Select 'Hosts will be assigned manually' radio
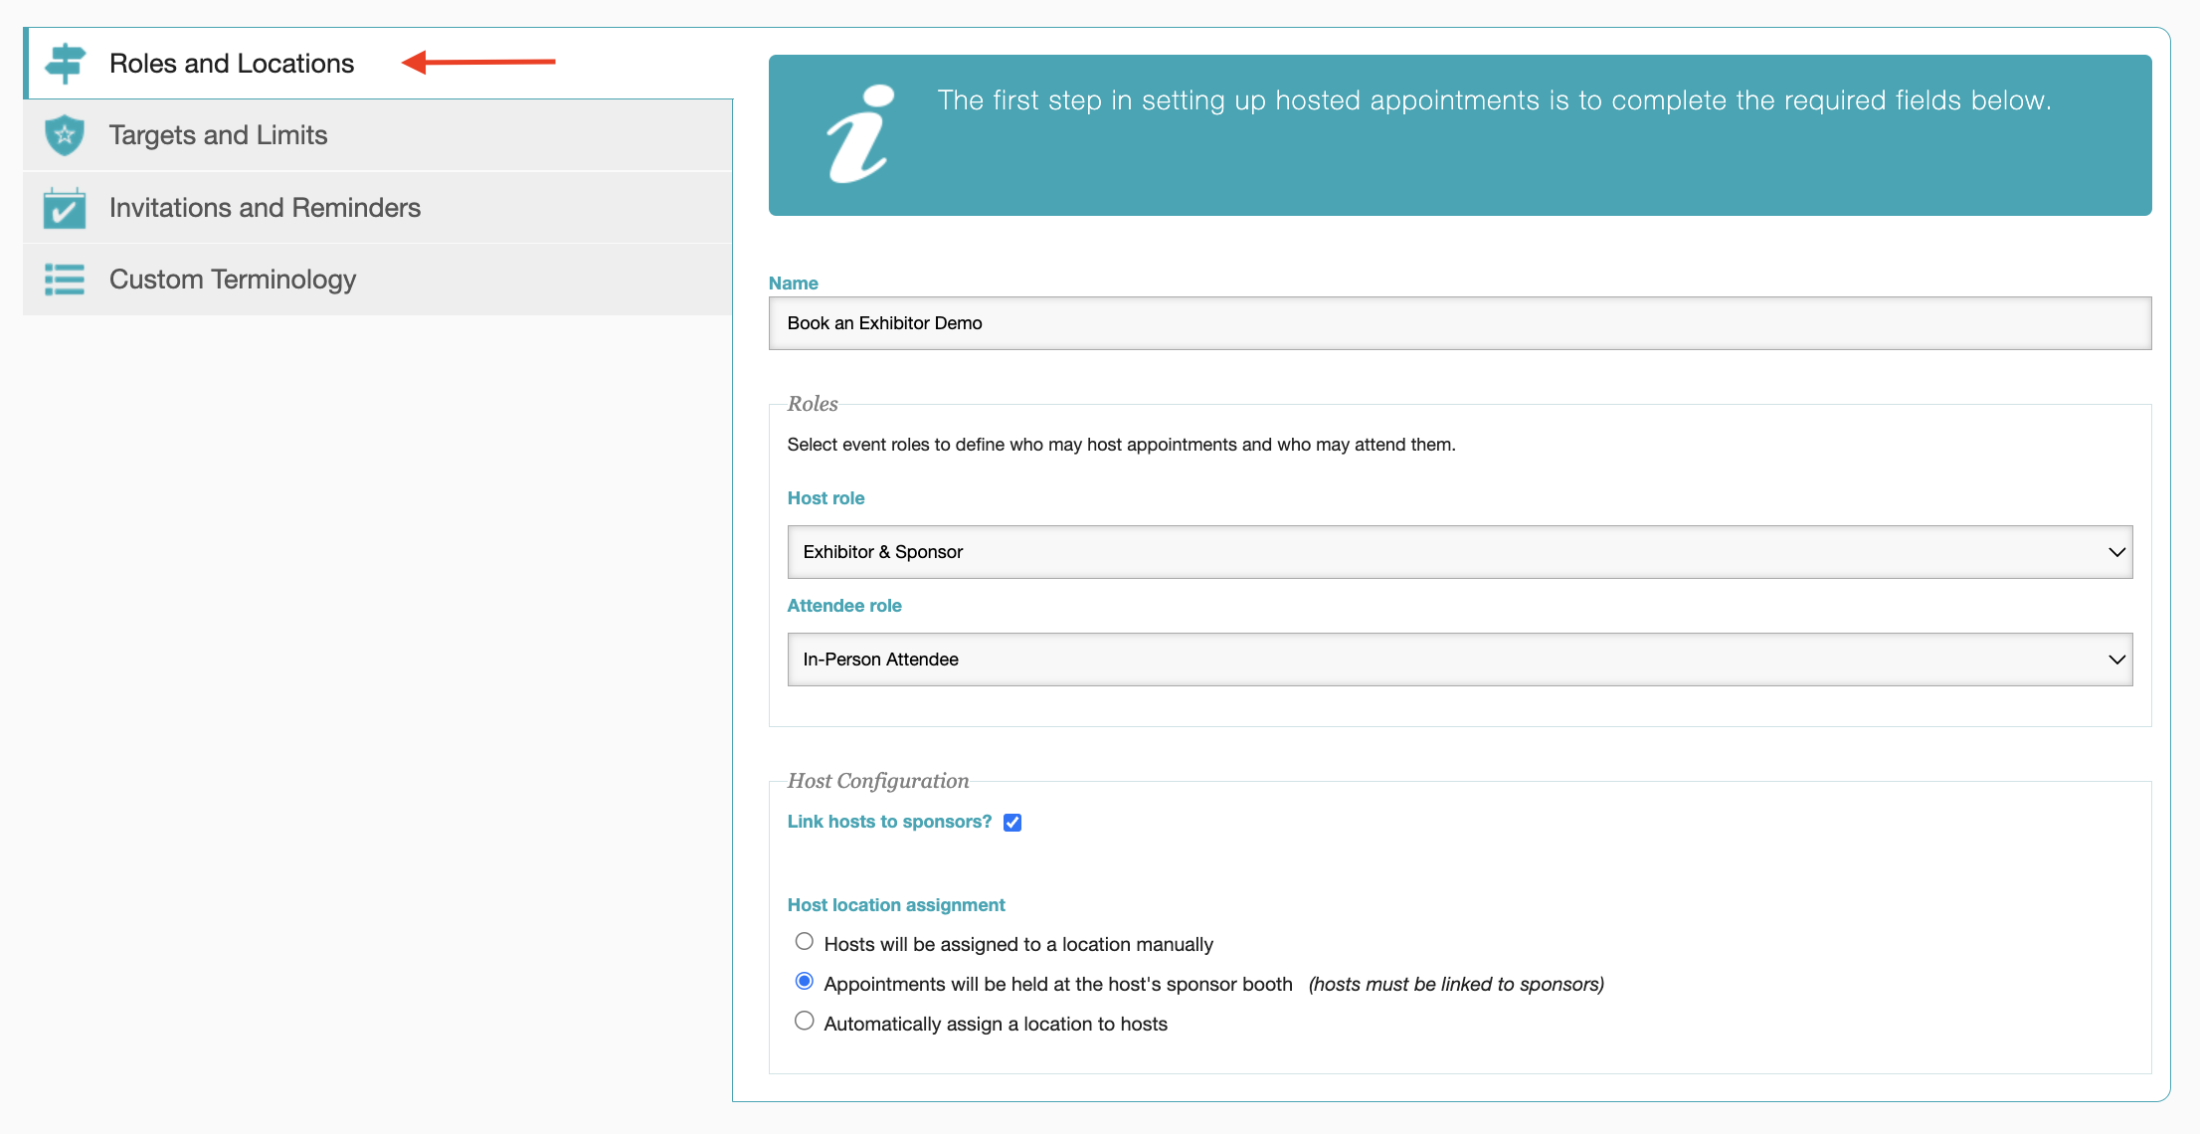The height and width of the screenshot is (1134, 2200). 805,942
